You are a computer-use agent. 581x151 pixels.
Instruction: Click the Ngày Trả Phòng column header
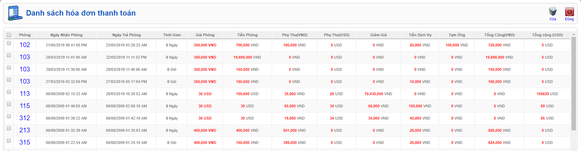[x=126, y=35]
